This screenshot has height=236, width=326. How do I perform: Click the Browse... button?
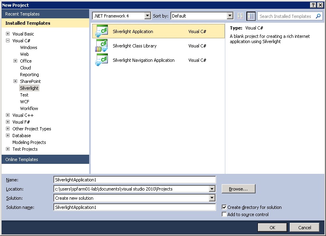coord(238,189)
